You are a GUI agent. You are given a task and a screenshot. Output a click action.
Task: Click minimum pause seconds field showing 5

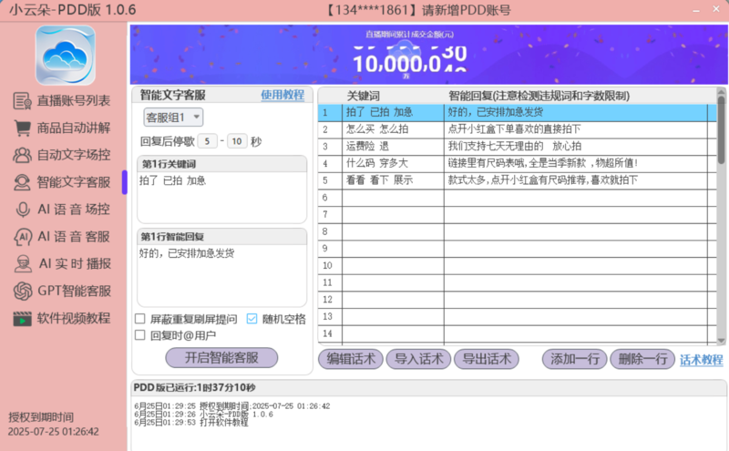pyautogui.click(x=208, y=141)
